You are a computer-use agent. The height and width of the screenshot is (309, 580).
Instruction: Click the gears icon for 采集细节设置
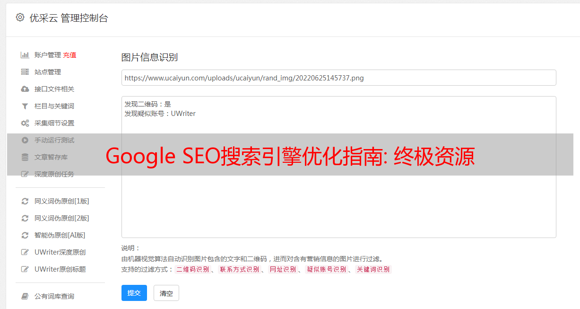coord(25,123)
